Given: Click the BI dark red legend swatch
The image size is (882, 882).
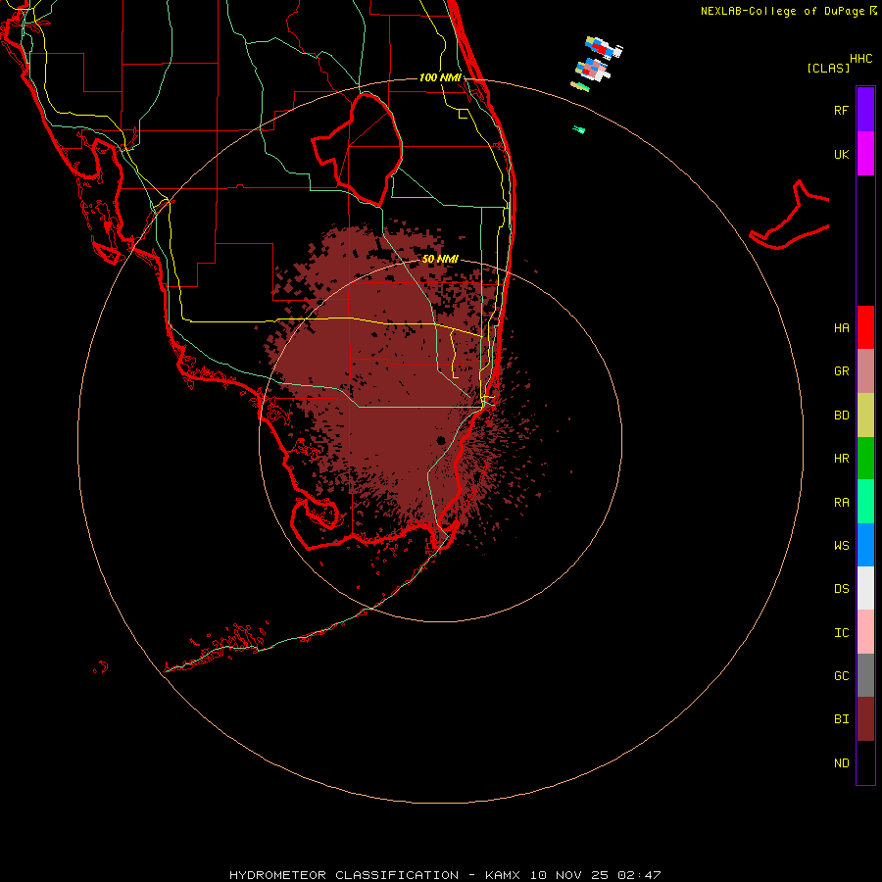Looking at the screenshot, I should pos(865,719).
